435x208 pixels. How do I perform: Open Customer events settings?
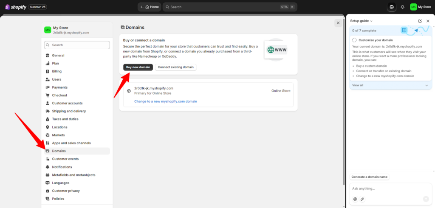pos(65,159)
